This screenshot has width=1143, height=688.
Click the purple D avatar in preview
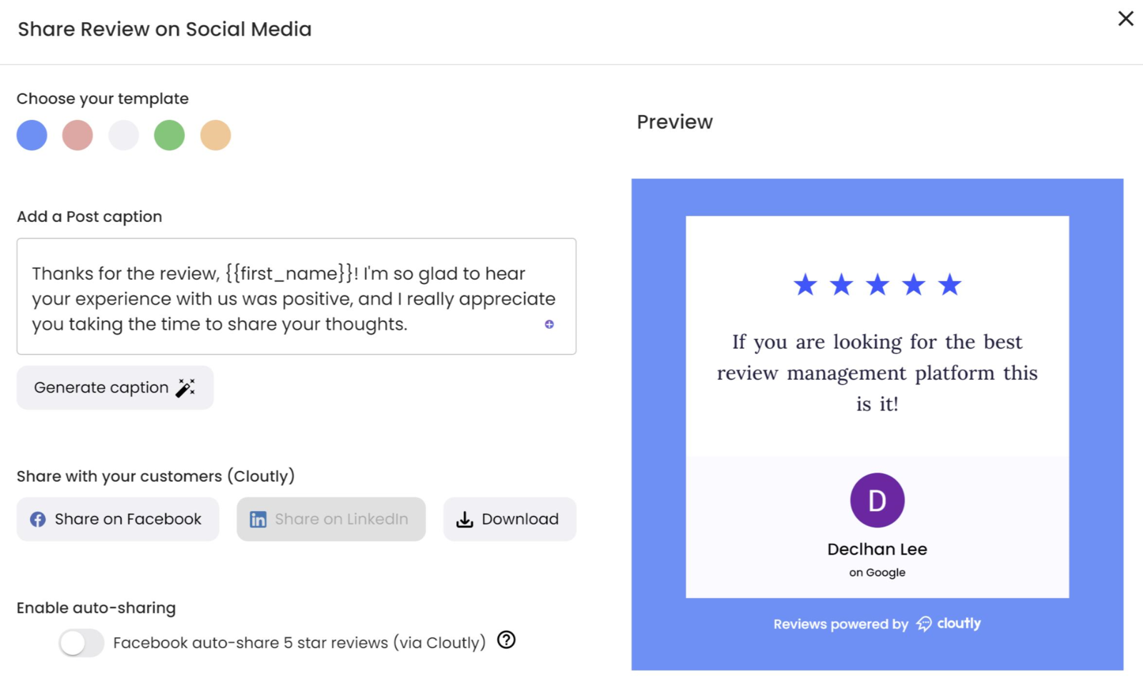(x=877, y=500)
